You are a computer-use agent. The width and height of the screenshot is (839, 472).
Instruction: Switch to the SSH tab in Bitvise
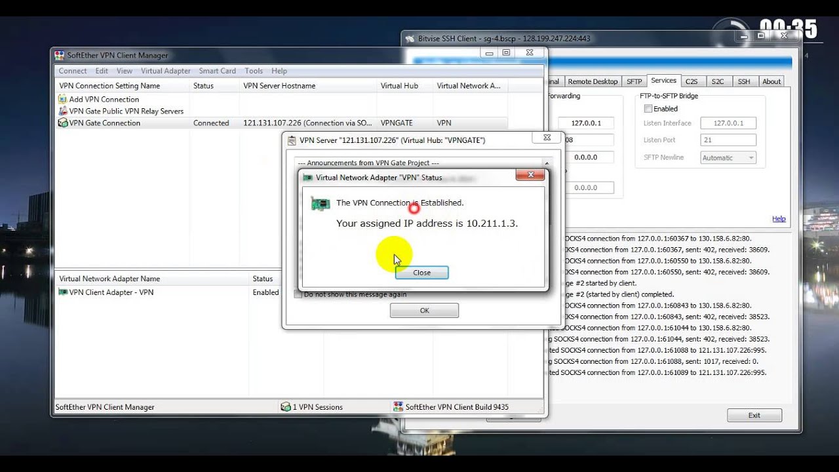(x=744, y=82)
